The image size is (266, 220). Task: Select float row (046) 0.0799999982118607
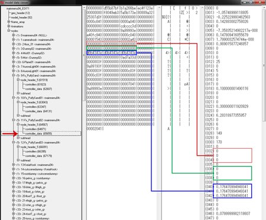pyautogui.click(x=228, y=214)
